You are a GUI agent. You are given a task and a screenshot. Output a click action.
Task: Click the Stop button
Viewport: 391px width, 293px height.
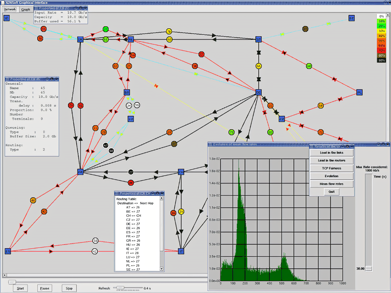point(69,288)
